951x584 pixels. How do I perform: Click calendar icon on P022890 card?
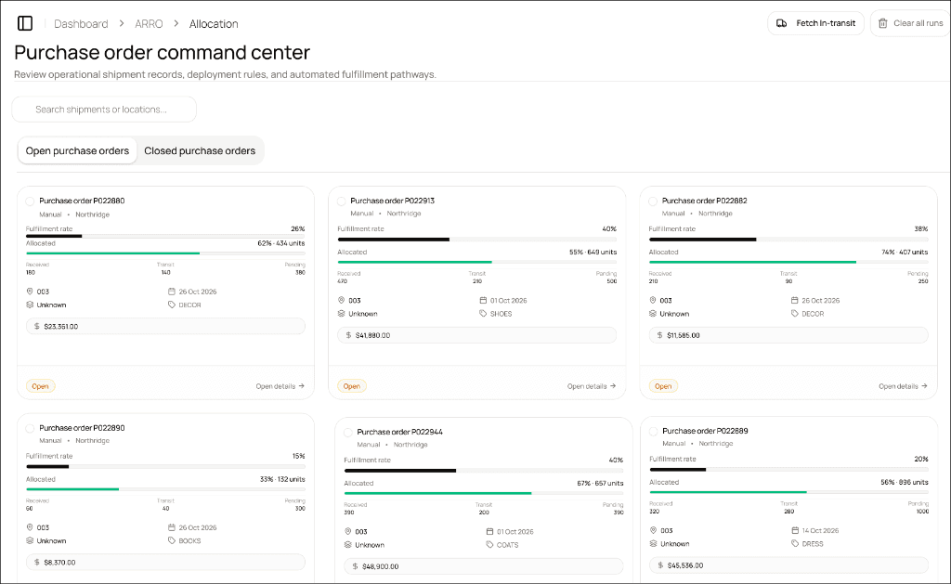point(172,527)
